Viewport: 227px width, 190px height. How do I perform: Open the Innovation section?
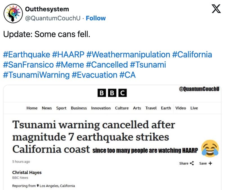coord(101,108)
